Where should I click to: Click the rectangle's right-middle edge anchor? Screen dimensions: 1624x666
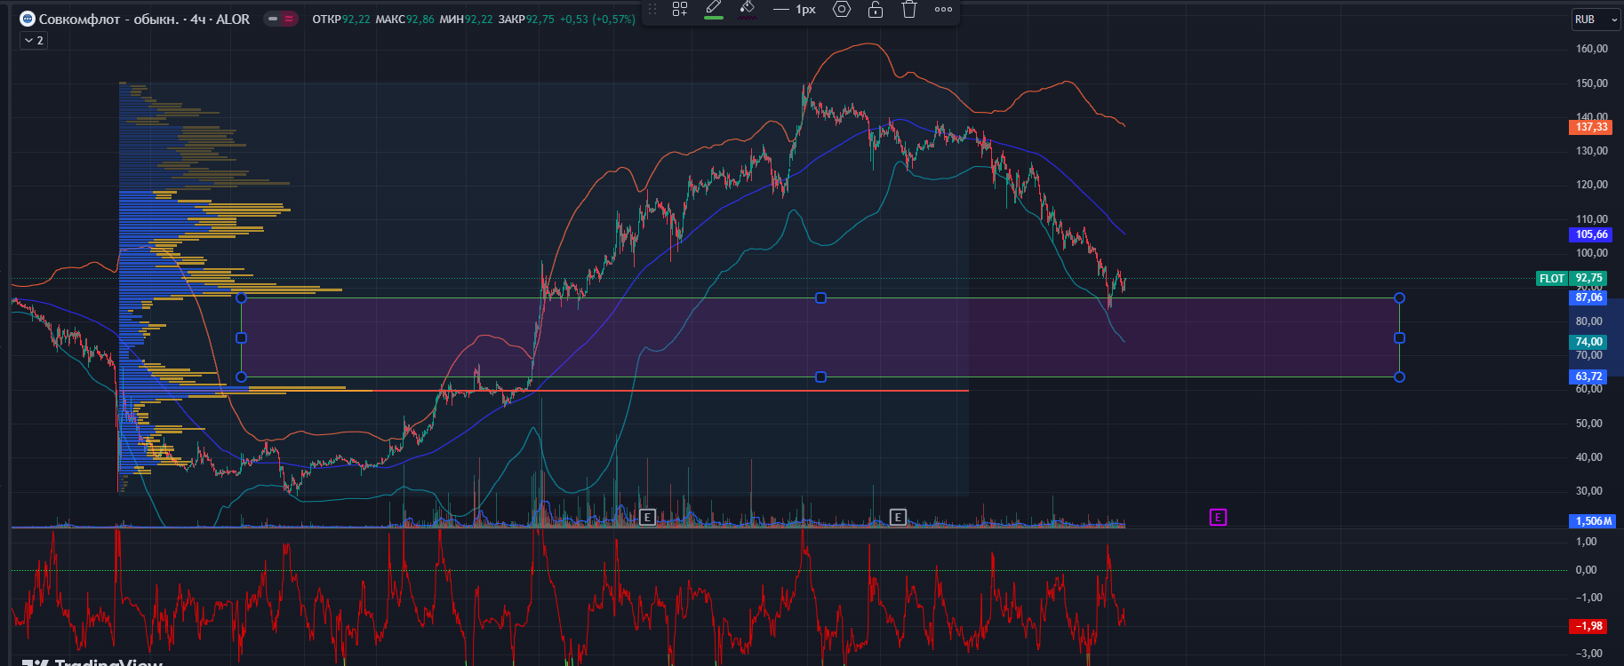(1399, 337)
